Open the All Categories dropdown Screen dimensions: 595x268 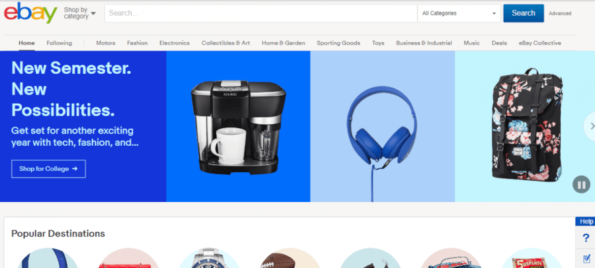pos(459,13)
